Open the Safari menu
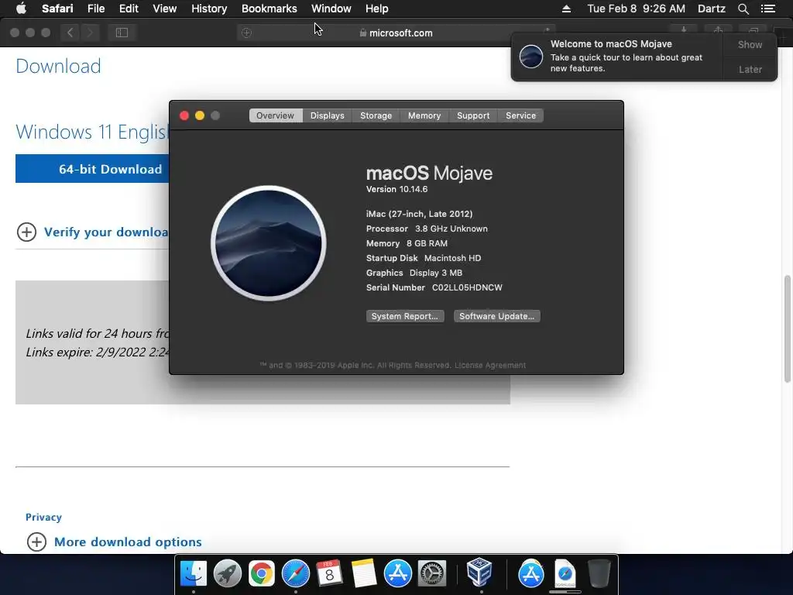Viewport: 793px width, 595px height. click(x=57, y=9)
